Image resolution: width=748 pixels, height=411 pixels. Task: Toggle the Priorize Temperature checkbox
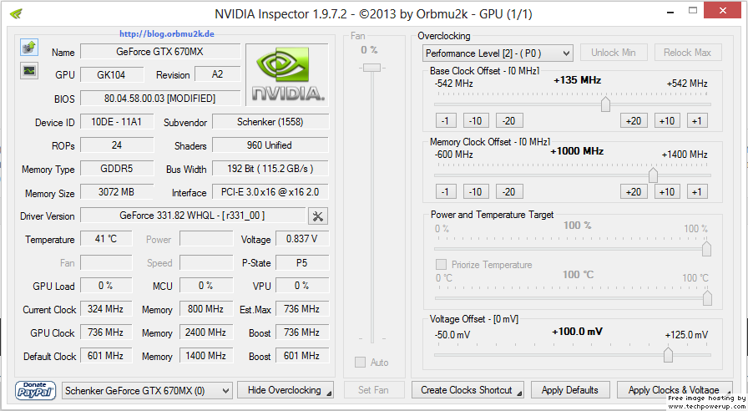[442, 265]
